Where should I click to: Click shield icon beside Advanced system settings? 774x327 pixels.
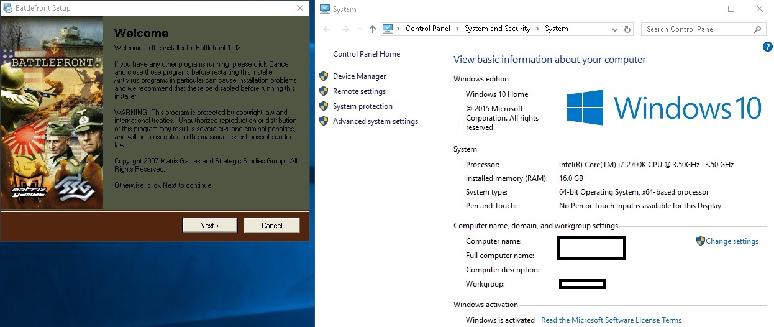click(324, 121)
